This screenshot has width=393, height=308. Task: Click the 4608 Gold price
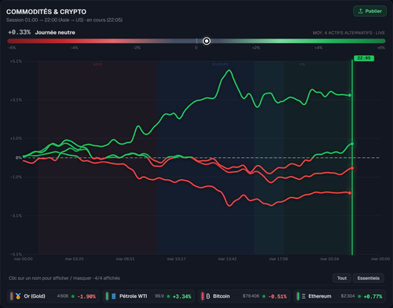pyautogui.click(x=63, y=296)
